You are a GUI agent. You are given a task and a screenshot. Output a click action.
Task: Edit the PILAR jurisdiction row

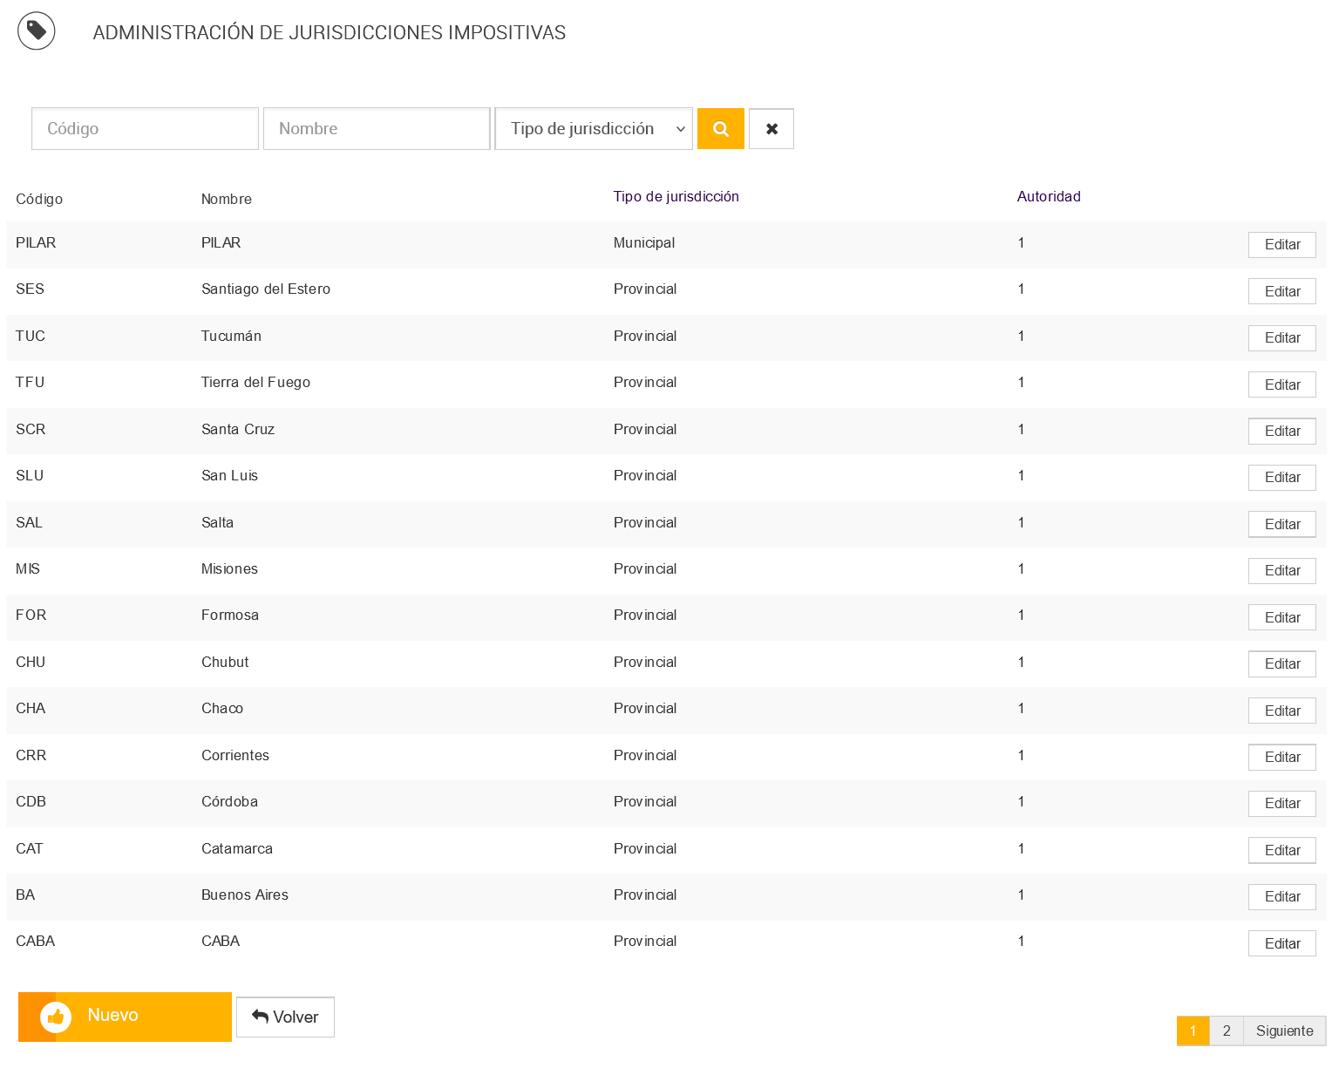pyautogui.click(x=1281, y=245)
